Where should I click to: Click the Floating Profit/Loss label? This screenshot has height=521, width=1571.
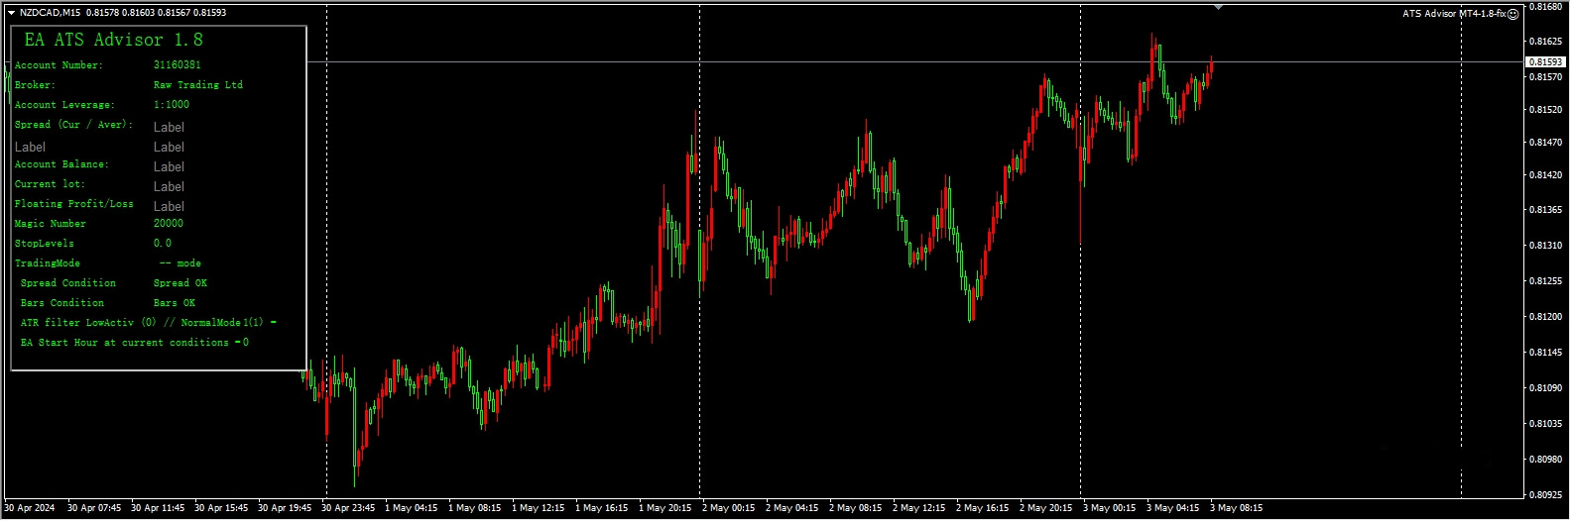tap(73, 204)
